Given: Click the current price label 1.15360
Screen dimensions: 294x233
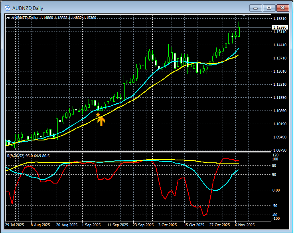Looking at the screenshot, I should tap(280, 28).
